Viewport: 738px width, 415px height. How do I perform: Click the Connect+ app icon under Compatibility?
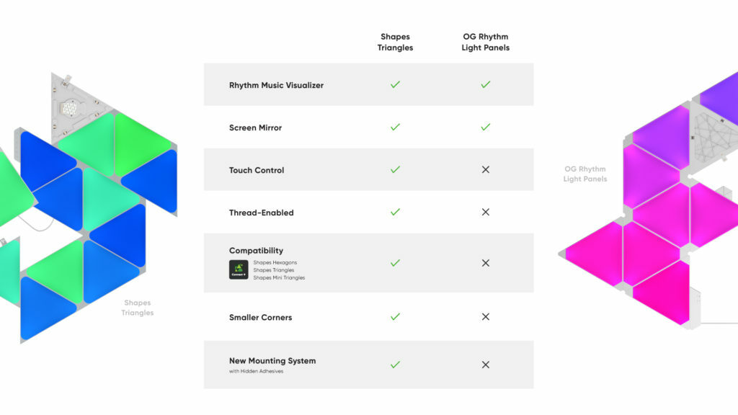[239, 269]
